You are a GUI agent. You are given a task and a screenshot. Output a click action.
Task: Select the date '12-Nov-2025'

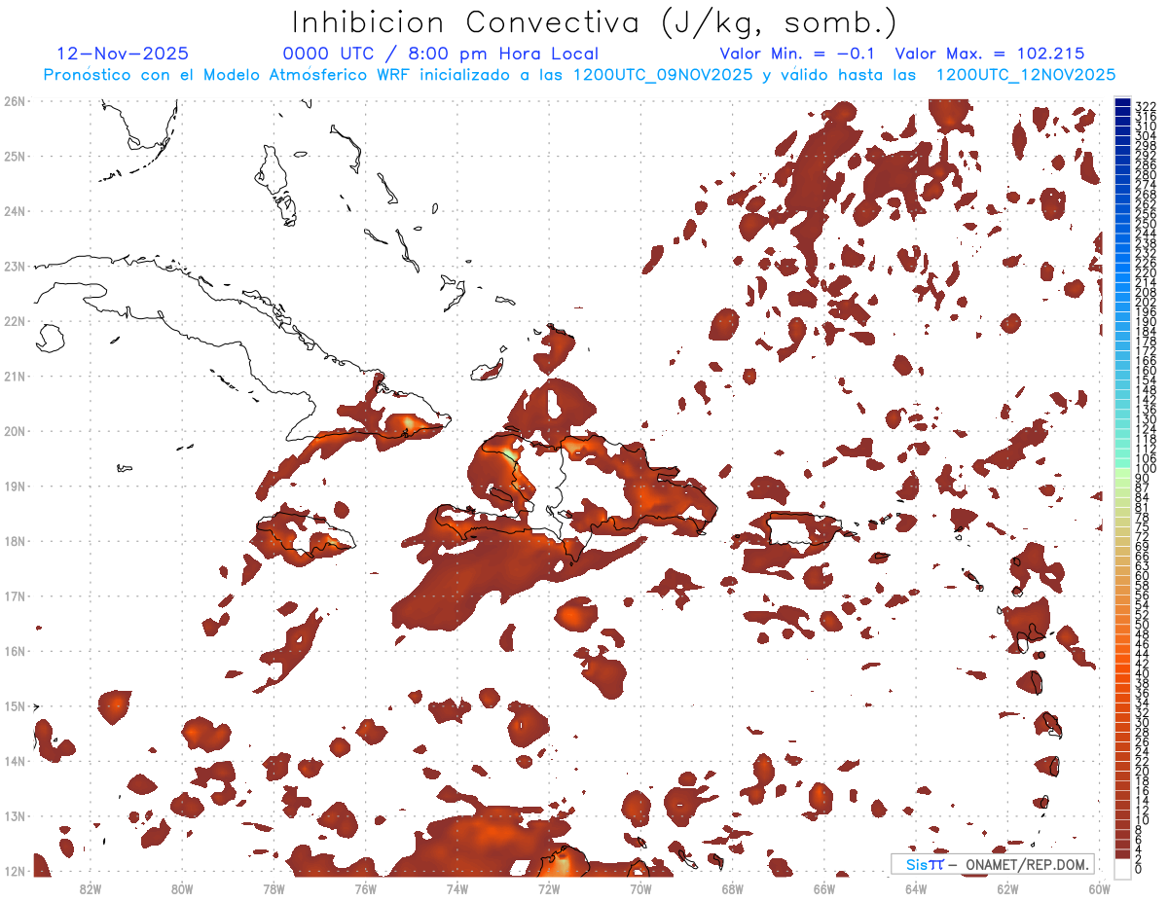(123, 54)
